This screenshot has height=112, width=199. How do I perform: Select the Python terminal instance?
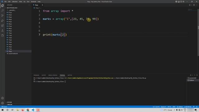click(193, 80)
